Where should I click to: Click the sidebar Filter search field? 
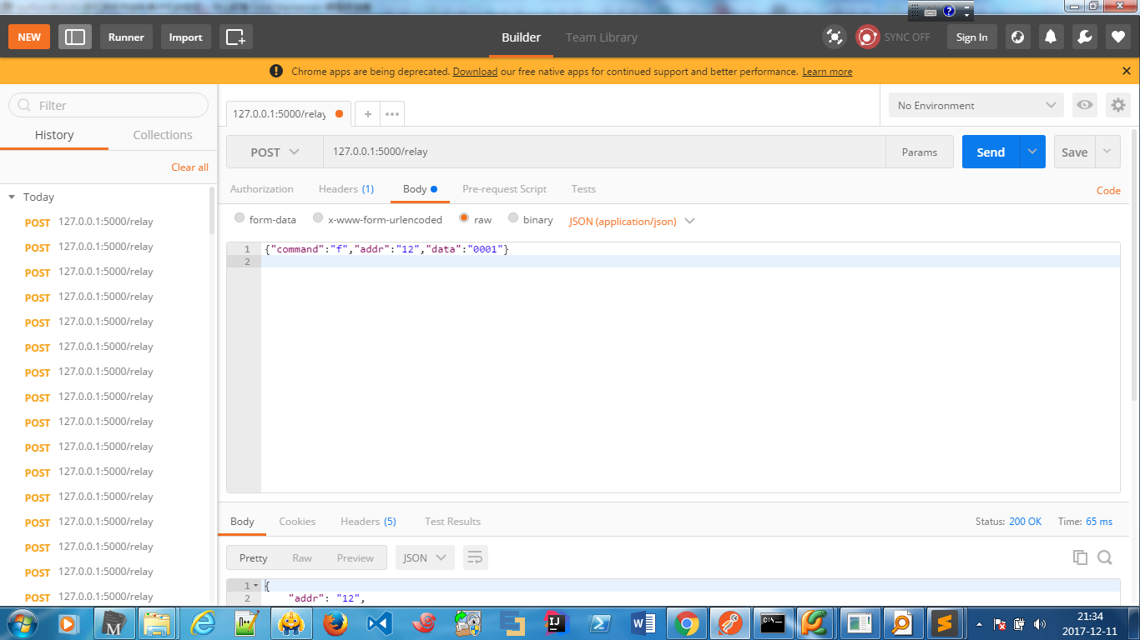tap(108, 105)
